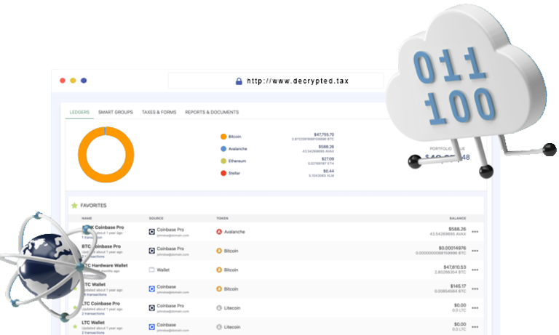Click the Coinbase Pro source icon in the Avalanche row
The width and height of the screenshot is (559, 335).
point(152,232)
